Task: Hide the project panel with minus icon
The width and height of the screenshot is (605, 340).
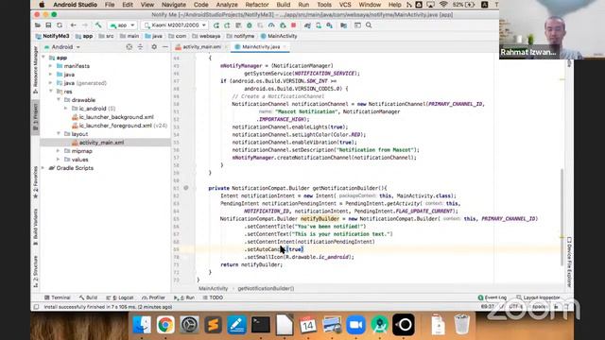Action: pyautogui.click(x=165, y=47)
